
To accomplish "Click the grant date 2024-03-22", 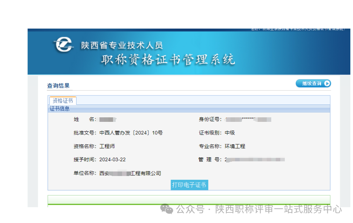I will tap(113, 159).
